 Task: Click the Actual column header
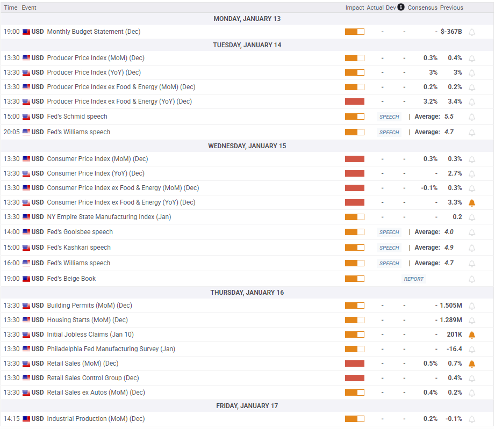(x=375, y=8)
